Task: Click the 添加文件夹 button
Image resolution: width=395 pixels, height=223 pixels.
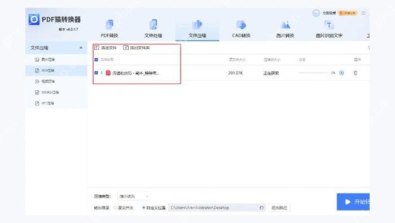Action: (137, 47)
